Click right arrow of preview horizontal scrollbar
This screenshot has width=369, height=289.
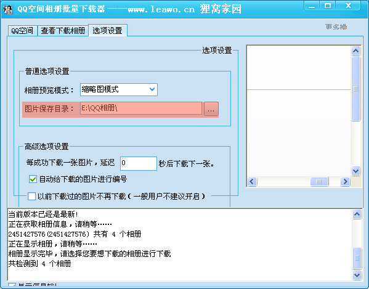pyautogui.click(x=345, y=181)
